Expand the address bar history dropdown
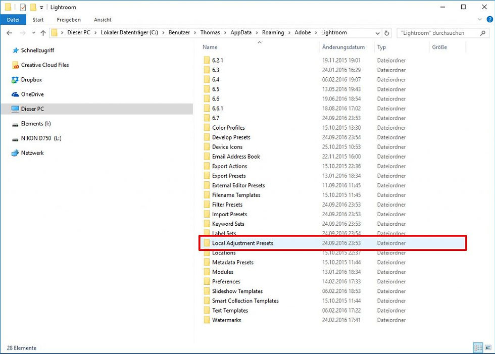 pyautogui.click(x=377, y=33)
